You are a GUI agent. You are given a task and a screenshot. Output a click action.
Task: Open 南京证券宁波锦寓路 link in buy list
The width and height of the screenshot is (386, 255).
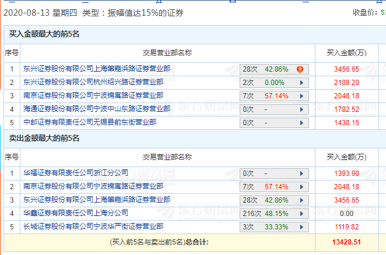click(93, 95)
